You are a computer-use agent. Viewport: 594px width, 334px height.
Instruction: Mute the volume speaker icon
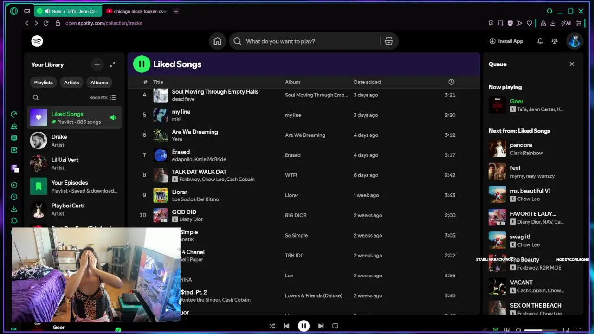tap(518, 330)
